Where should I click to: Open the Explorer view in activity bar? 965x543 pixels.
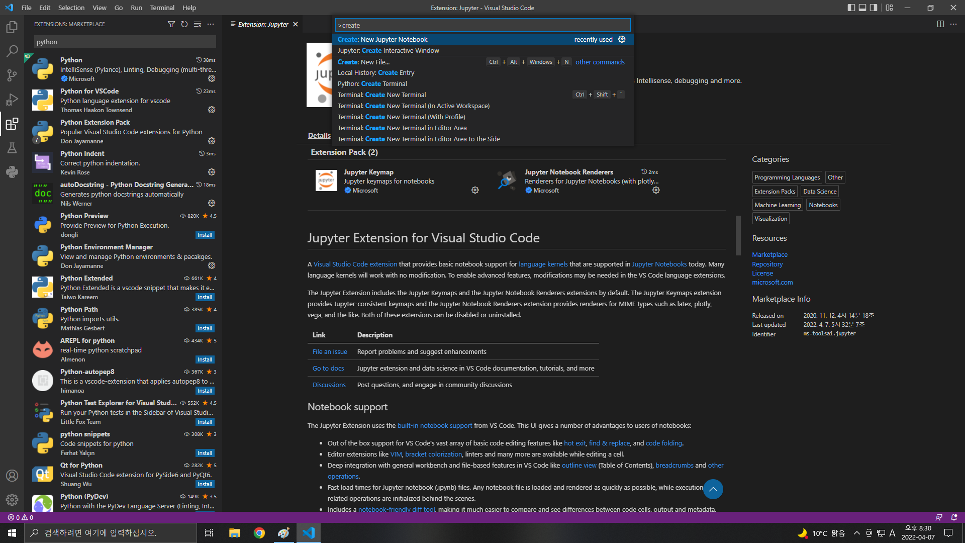(x=12, y=27)
